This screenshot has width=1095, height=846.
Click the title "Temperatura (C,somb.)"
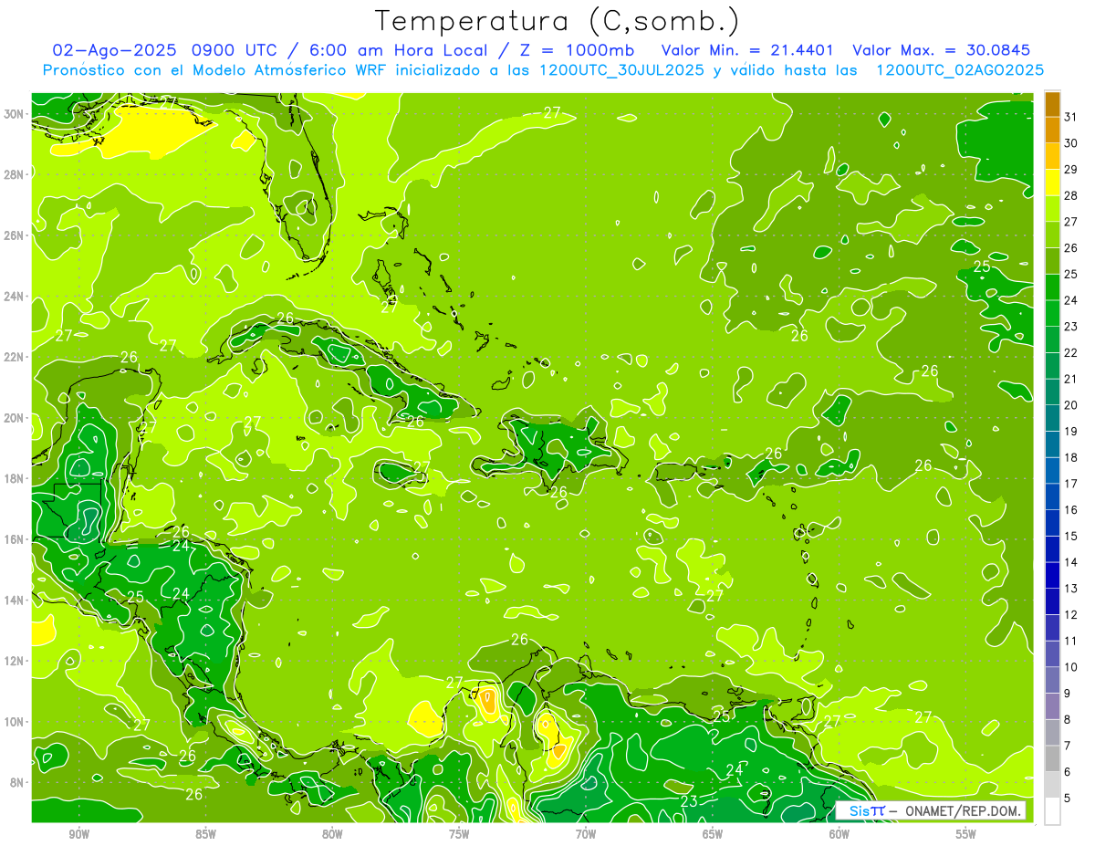click(x=558, y=21)
